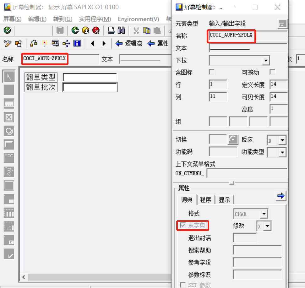Click the green checkmark Enter icon
Image resolution: width=305 pixels, height=288 pixels.
(x=8, y=30)
